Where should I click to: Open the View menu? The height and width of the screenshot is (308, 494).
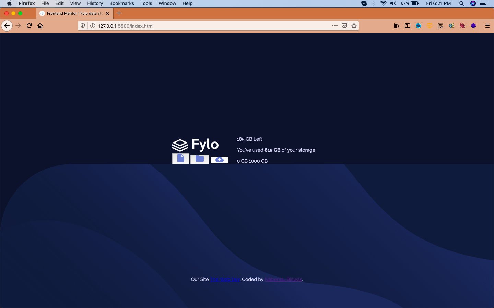pos(75,3)
